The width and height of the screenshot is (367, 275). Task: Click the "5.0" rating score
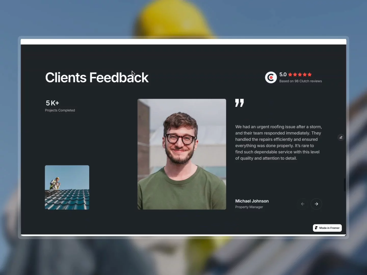tap(283, 75)
